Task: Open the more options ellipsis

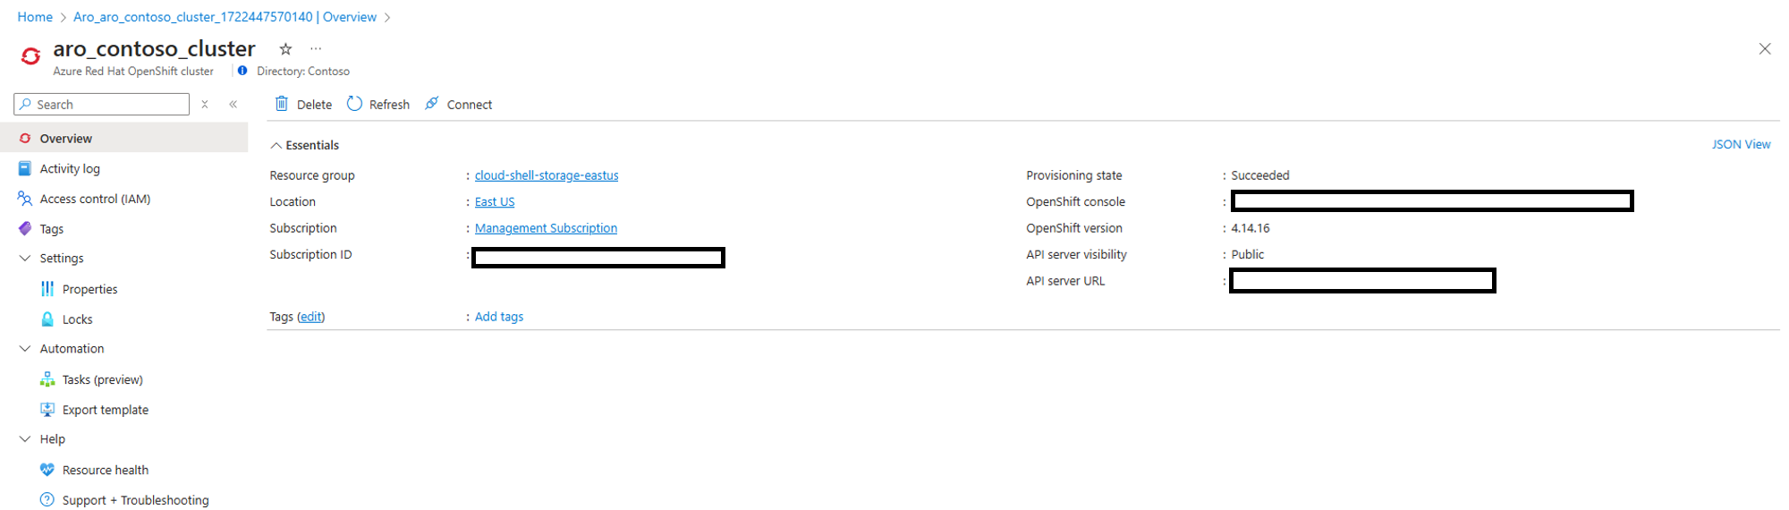Action: pos(316,49)
